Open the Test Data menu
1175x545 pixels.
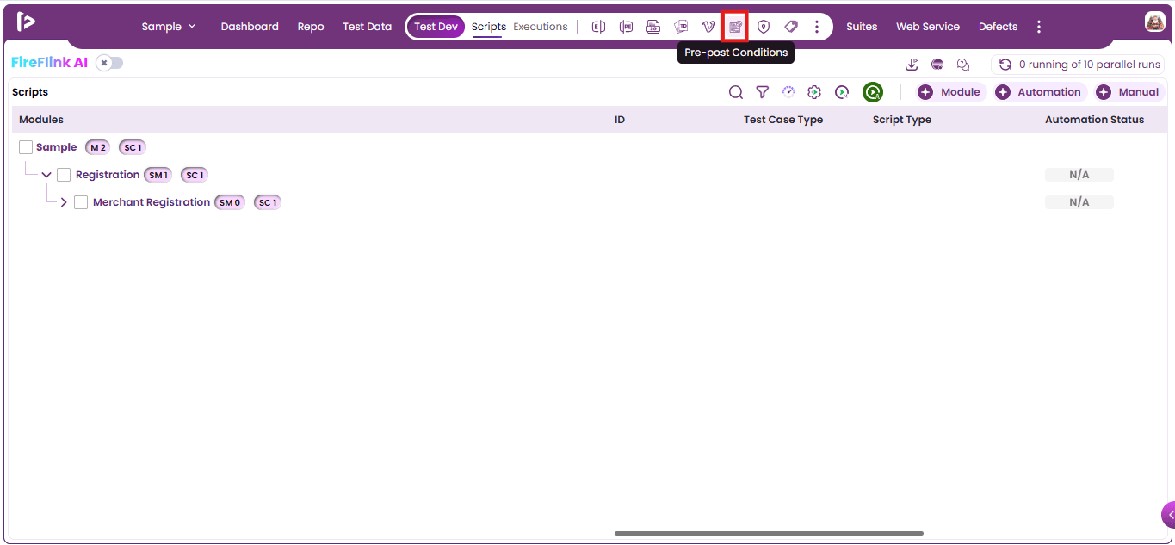[367, 27]
